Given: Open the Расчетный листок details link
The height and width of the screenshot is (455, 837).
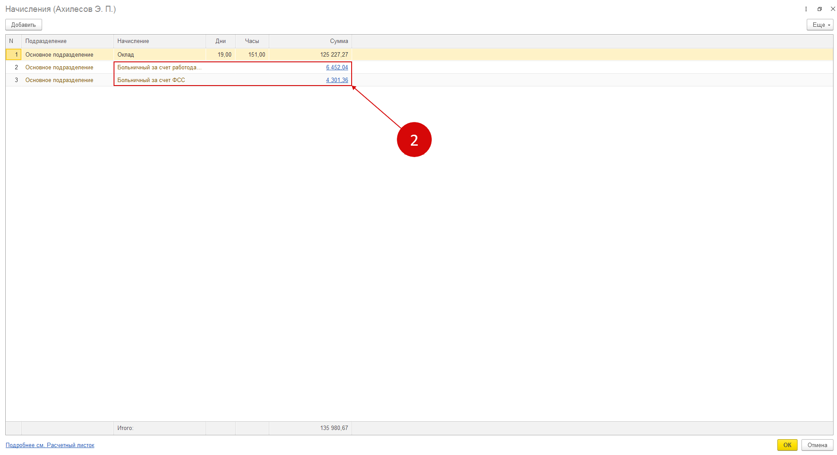Looking at the screenshot, I should click(x=50, y=445).
